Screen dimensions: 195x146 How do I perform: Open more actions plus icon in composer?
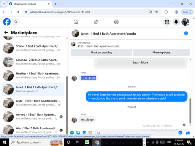tap(72, 133)
